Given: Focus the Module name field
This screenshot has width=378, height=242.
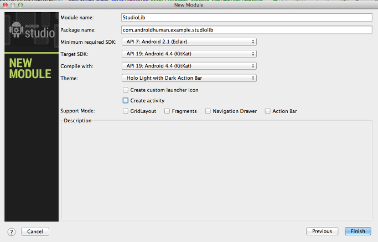Looking at the screenshot, I should 247,17.
